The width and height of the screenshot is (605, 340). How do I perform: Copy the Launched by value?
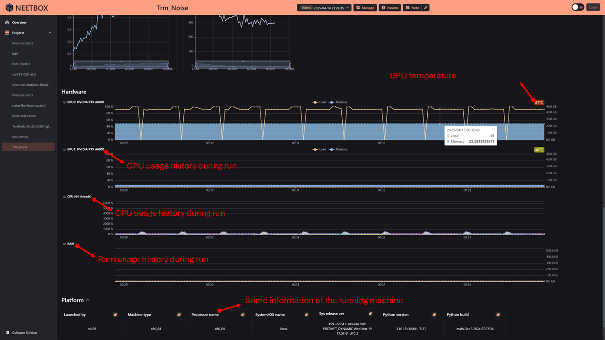115,314
